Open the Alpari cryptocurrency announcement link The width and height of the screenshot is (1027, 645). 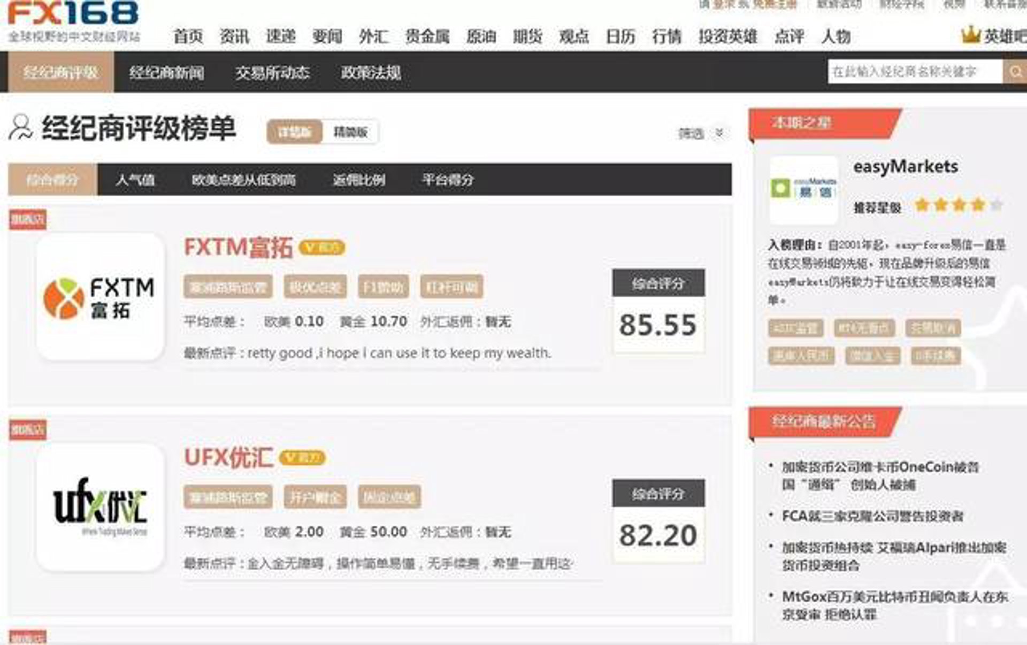pyautogui.click(x=894, y=556)
